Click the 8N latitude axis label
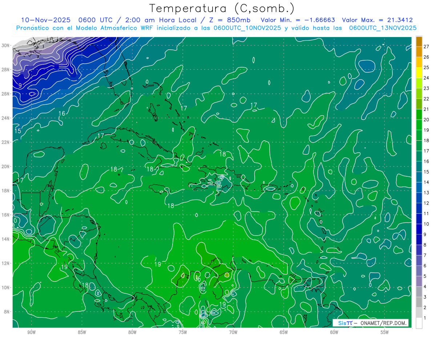This screenshot has height=337, width=436. pyautogui.click(x=7, y=312)
